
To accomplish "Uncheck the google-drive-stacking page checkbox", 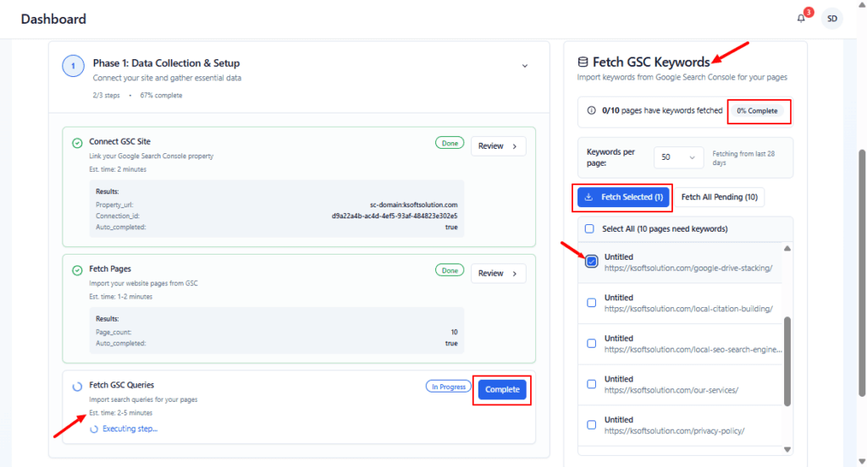I will point(591,261).
